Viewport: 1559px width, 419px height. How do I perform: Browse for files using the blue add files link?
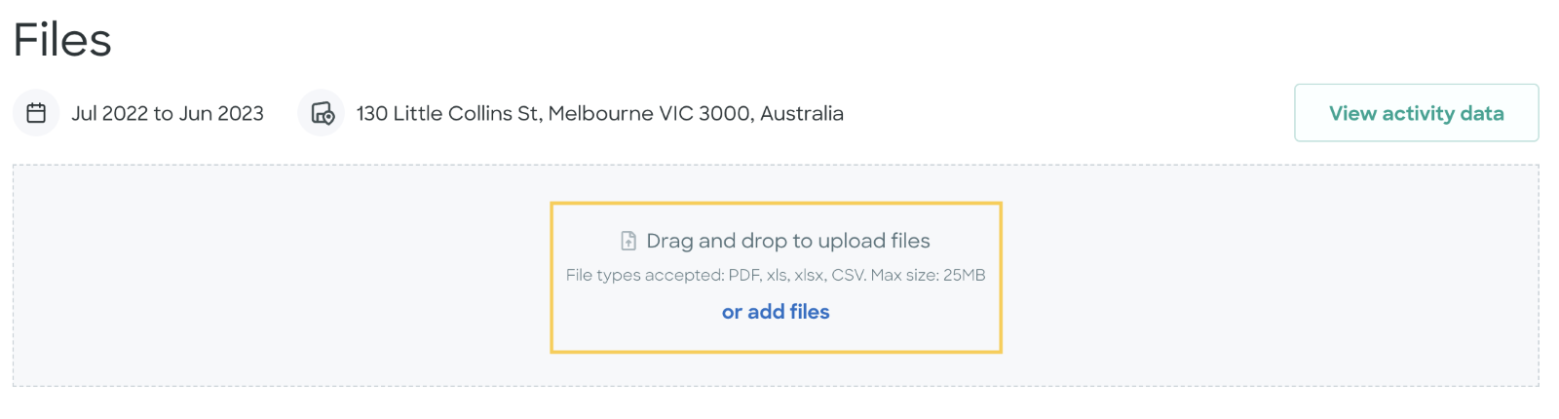776,312
